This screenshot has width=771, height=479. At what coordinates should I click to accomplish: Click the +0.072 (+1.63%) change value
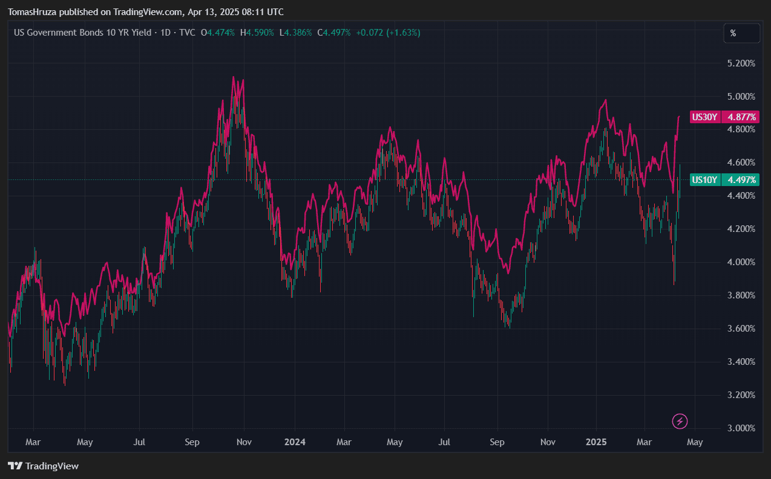click(388, 32)
